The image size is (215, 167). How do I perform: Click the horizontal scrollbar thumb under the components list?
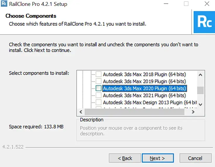tap(135, 112)
